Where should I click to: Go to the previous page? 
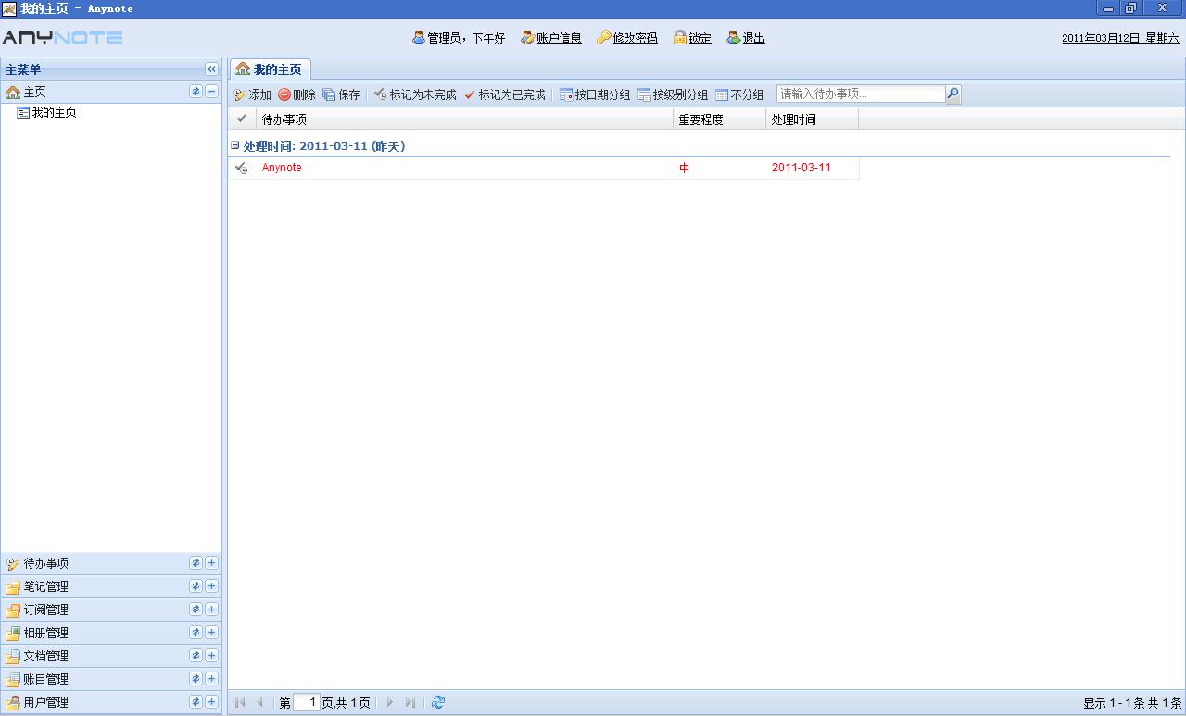tap(259, 702)
